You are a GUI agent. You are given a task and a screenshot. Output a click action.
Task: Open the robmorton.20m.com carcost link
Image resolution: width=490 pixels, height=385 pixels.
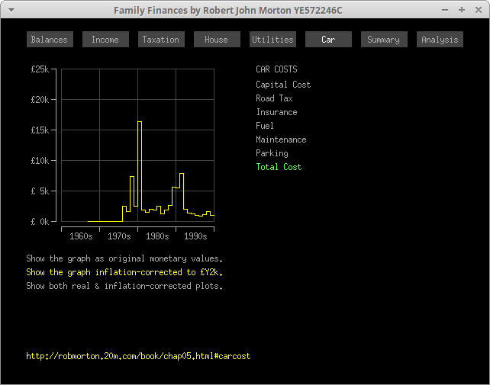click(138, 356)
